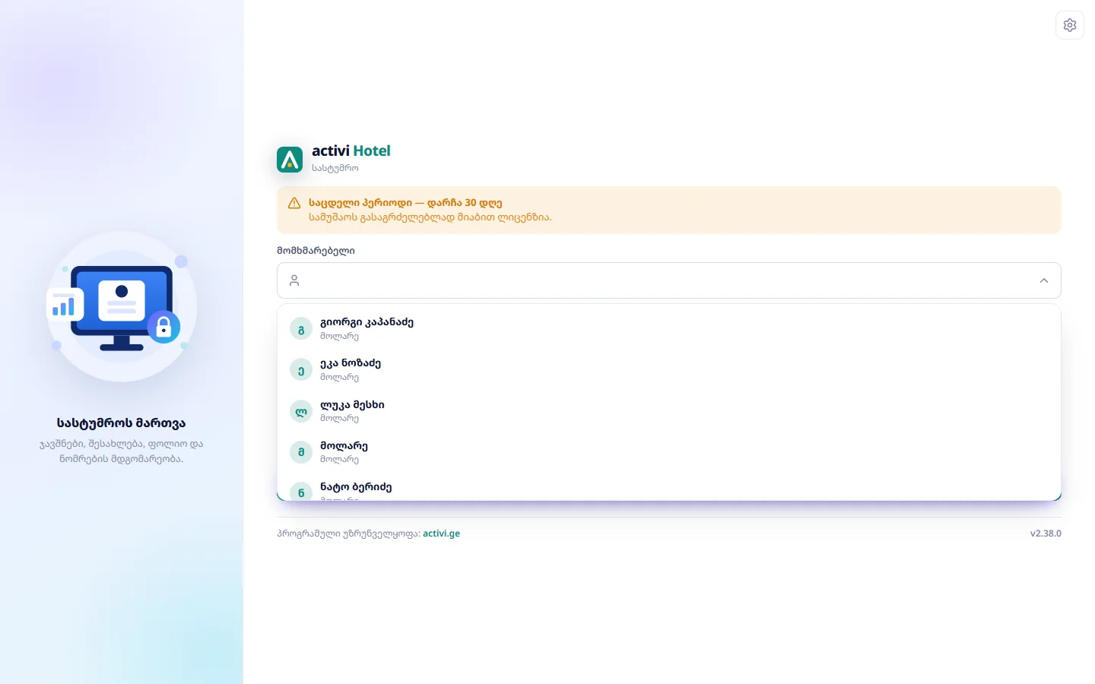This screenshot has width=1095, height=684.
Task: Click the trial period banner text
Action: tap(430, 210)
